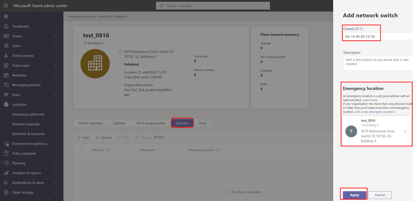Screen dimensions: 413x201
Task: Open Network topology in sidebar
Action: point(26,124)
